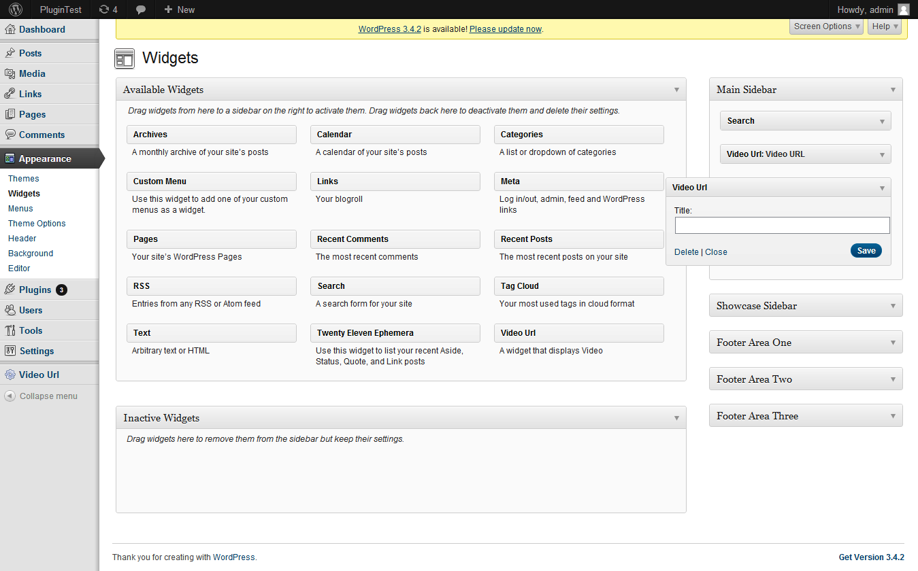
Task: Click the Video Url gear icon in sidebar
Action: point(10,375)
